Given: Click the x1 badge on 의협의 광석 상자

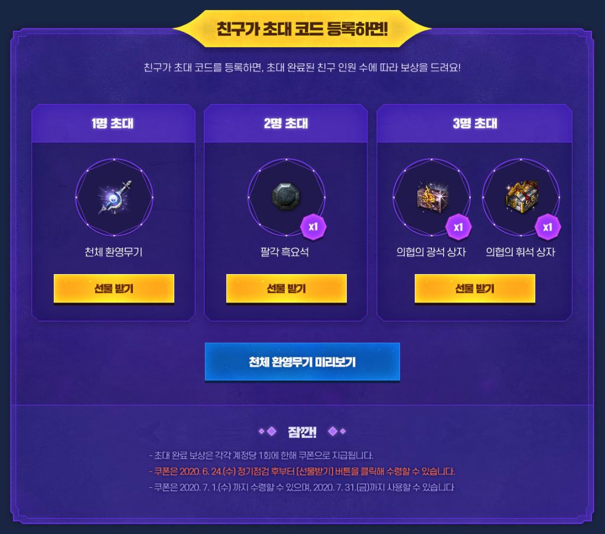Looking at the screenshot, I should point(458,227).
